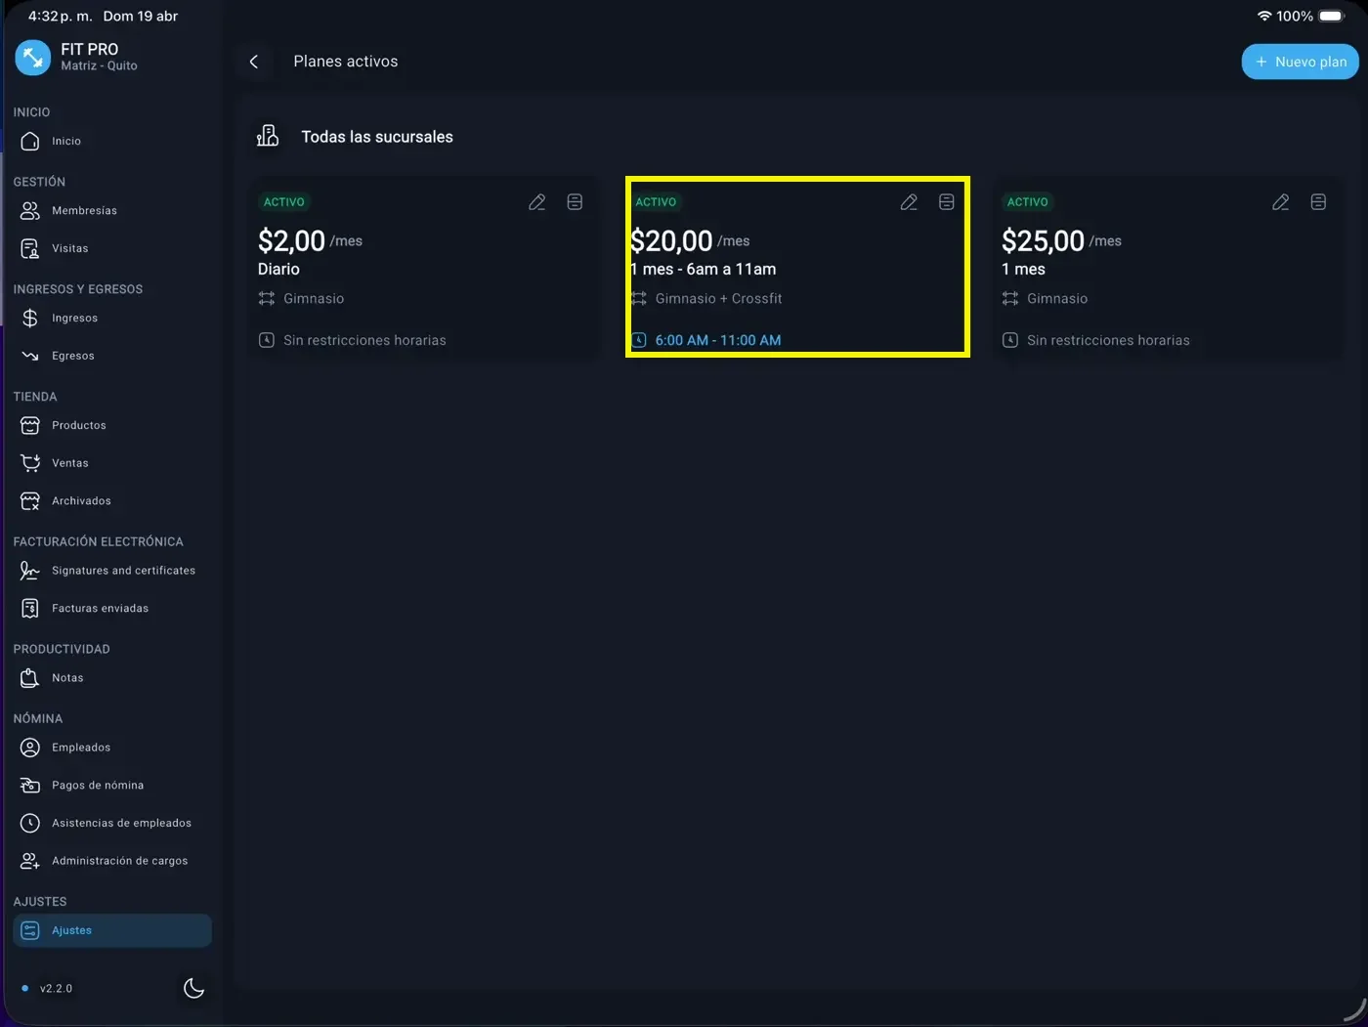The width and height of the screenshot is (1368, 1027).
Task: Edit the $2,00 Diario plan with pencil icon
Action: click(x=537, y=202)
